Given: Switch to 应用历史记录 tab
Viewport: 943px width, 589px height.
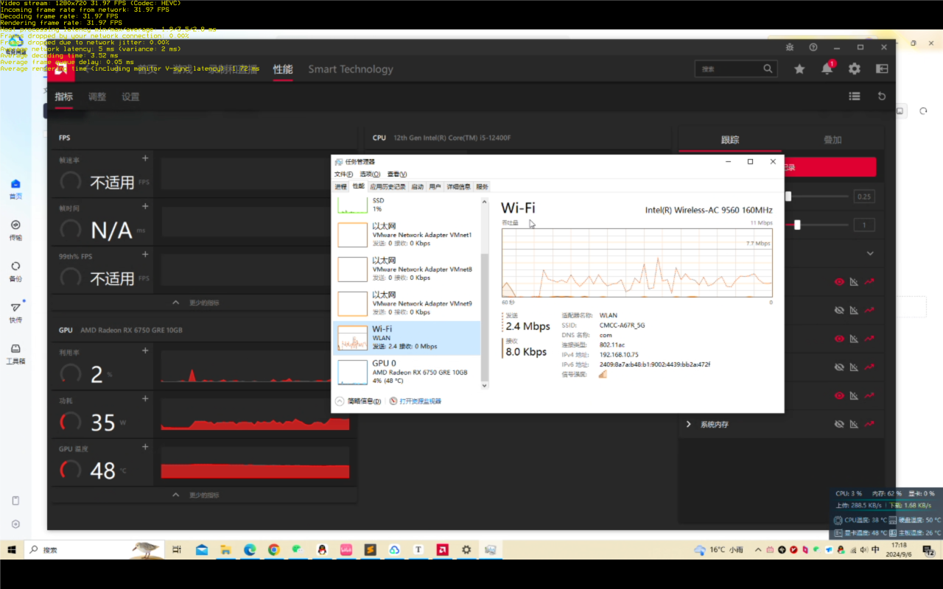Looking at the screenshot, I should tap(388, 186).
